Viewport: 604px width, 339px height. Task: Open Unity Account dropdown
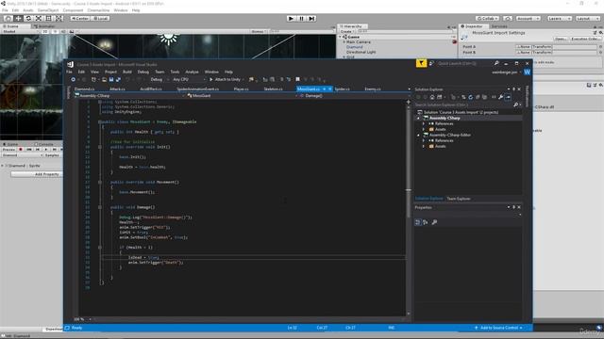528,19
